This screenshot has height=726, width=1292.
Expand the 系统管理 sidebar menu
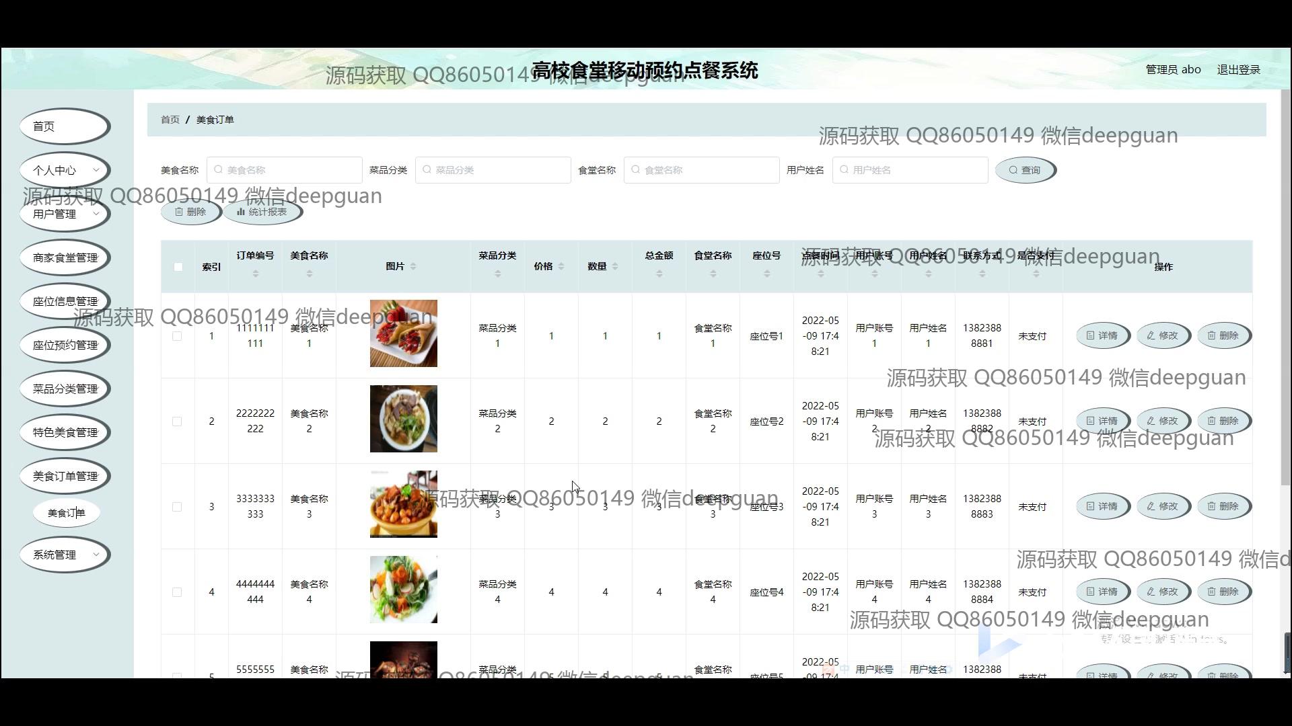(65, 555)
